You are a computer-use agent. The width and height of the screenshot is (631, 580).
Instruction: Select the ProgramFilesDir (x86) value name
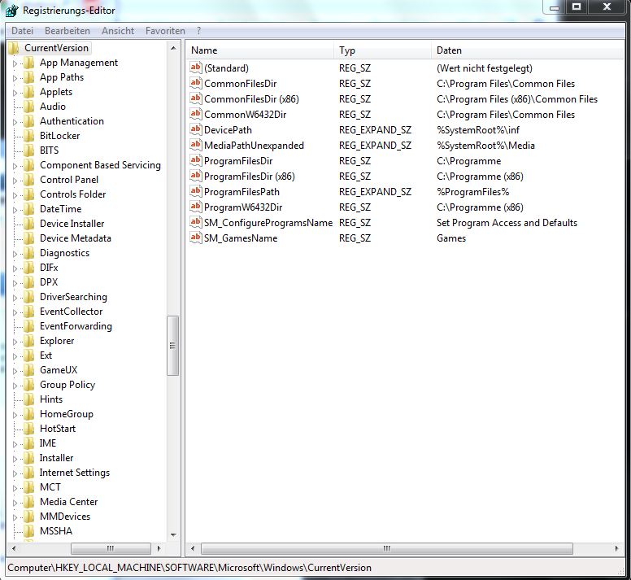click(x=250, y=177)
